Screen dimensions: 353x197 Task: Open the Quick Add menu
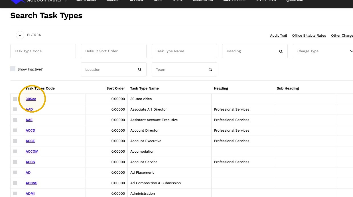295,1
